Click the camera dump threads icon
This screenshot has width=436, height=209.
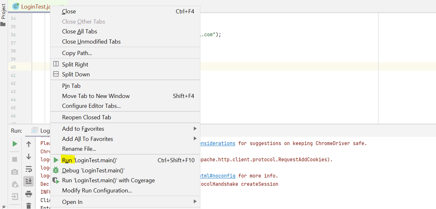[15, 172]
